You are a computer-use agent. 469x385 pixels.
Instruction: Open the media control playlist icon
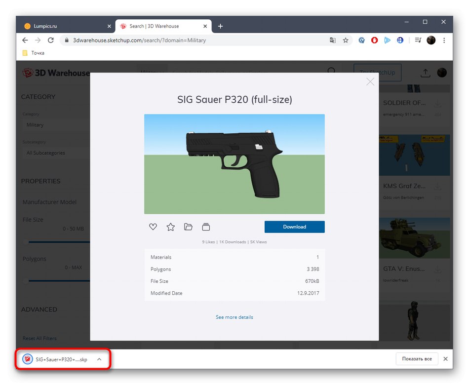418,40
